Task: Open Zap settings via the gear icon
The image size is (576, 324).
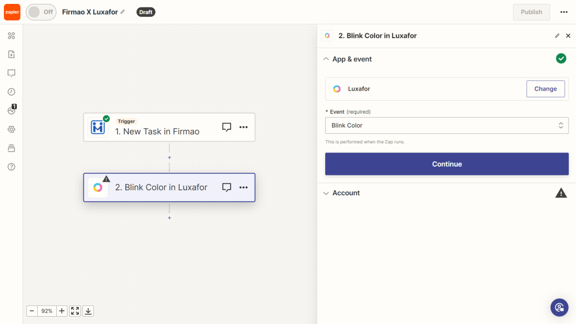Action: click(11, 129)
